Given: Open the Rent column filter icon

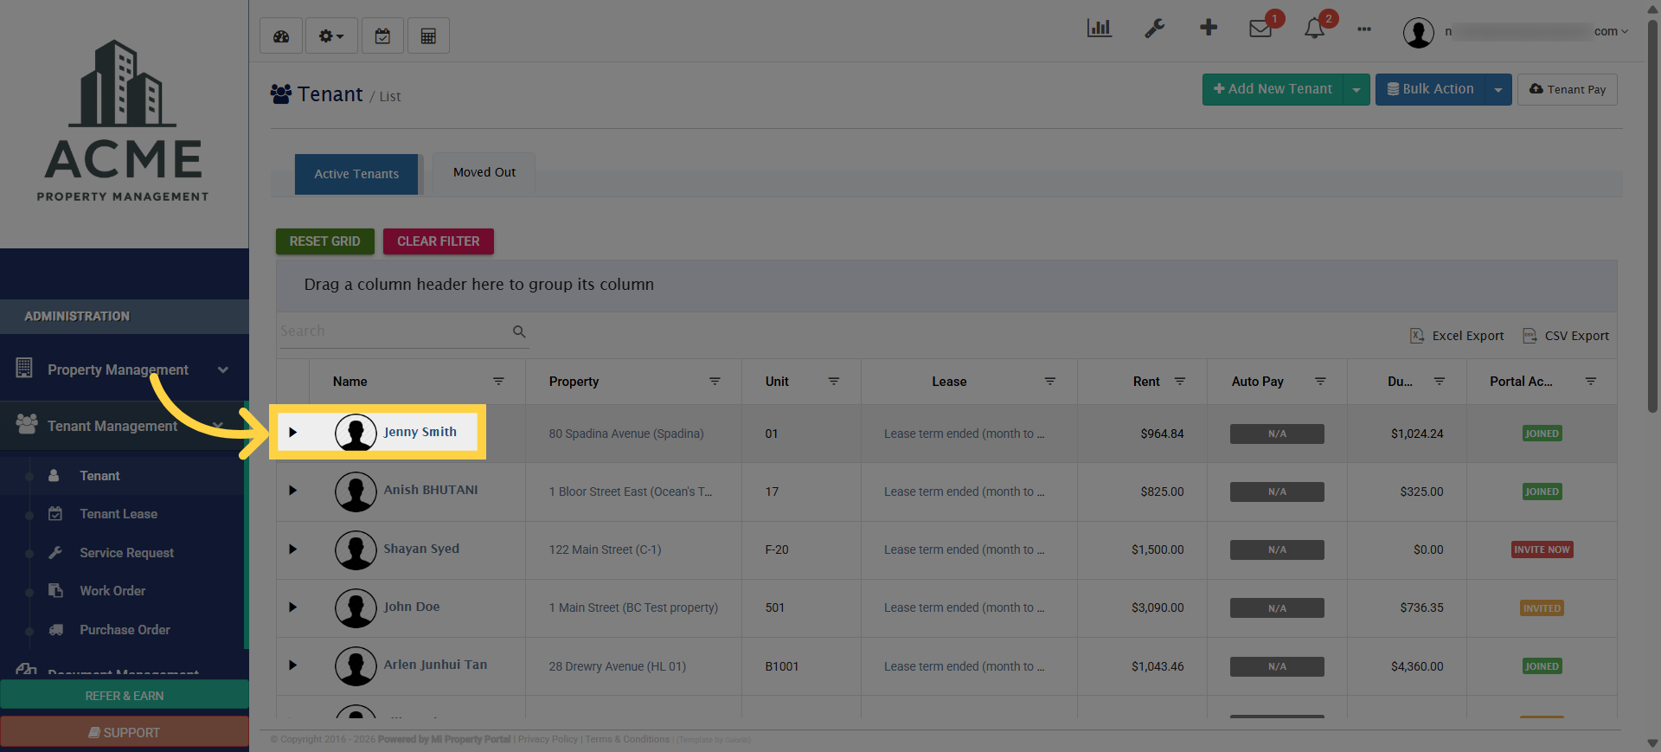Looking at the screenshot, I should 1179,381.
